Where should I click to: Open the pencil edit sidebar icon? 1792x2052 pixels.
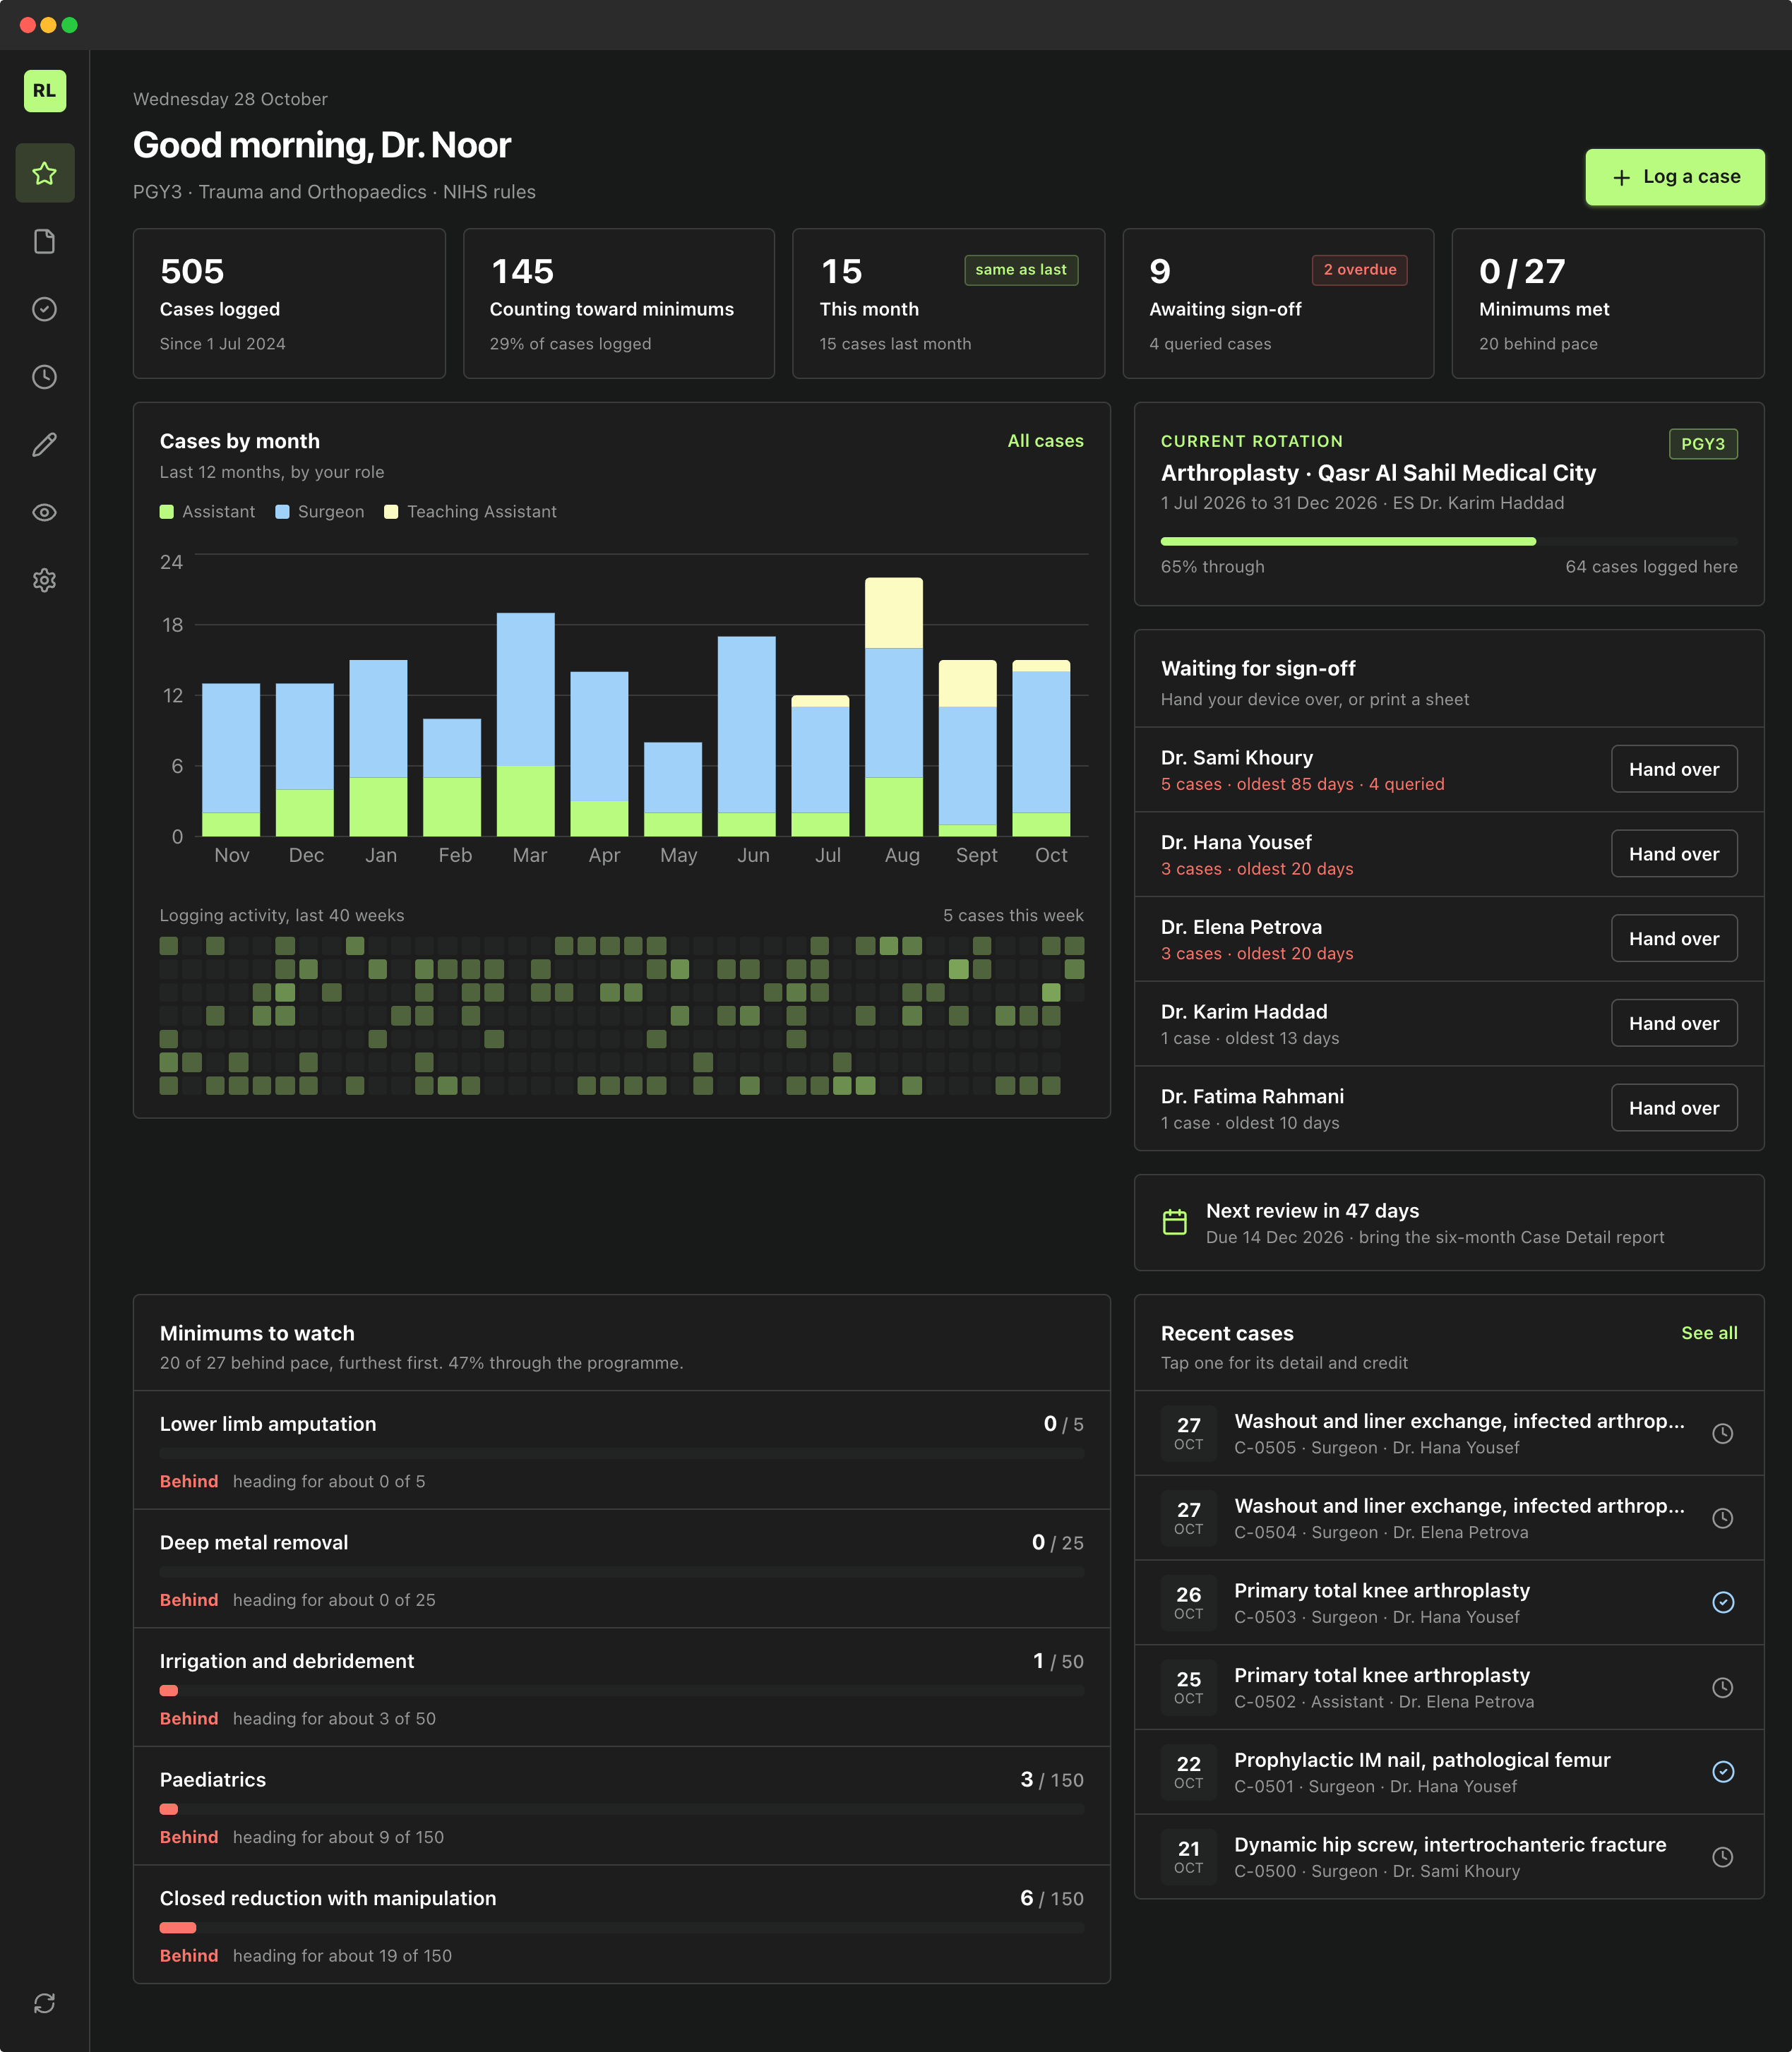[44, 445]
